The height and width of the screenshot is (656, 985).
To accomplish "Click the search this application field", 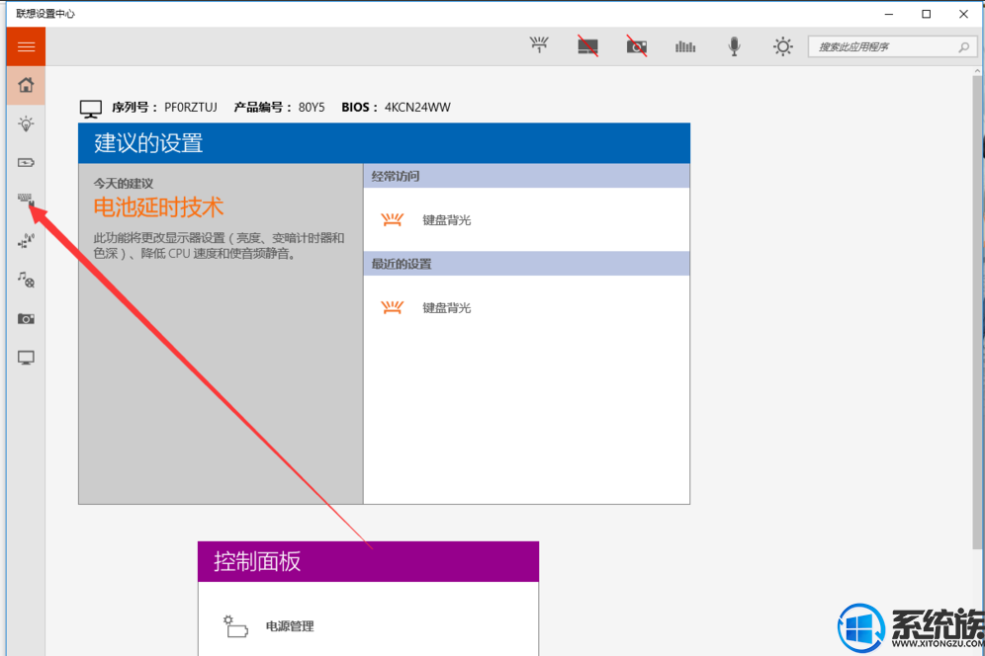I will coord(892,47).
